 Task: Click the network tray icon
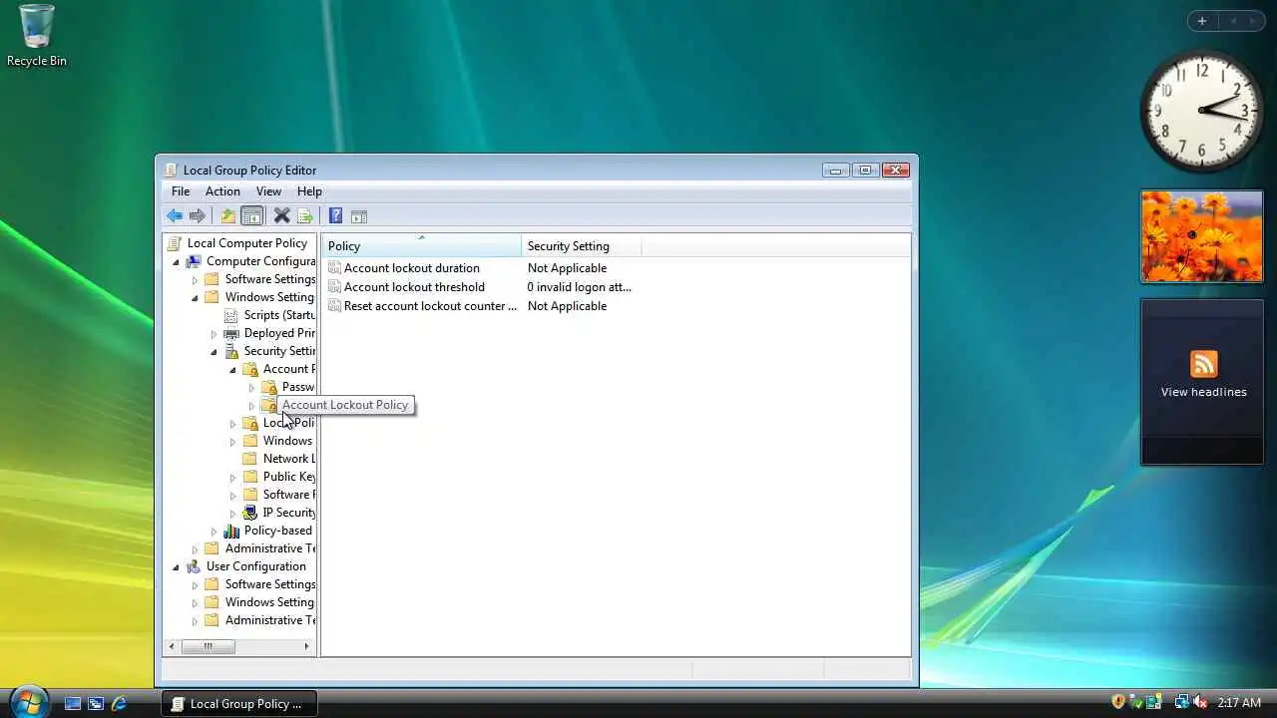pyautogui.click(x=1182, y=703)
